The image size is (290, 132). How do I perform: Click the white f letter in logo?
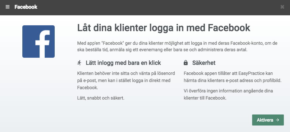click(x=43, y=44)
